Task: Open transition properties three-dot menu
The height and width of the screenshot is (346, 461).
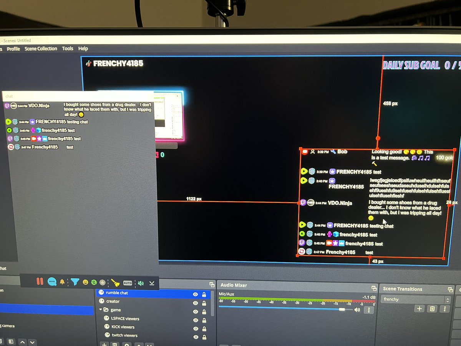Action: 445,309
